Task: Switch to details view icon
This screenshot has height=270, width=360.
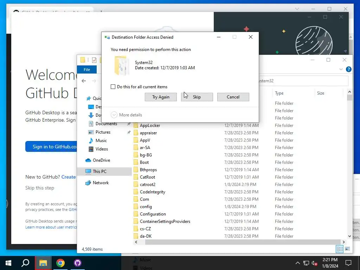Action: click(340, 249)
